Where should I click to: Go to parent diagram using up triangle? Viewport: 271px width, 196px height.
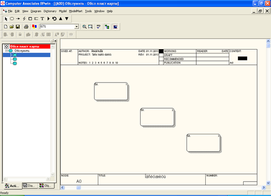[60, 19]
